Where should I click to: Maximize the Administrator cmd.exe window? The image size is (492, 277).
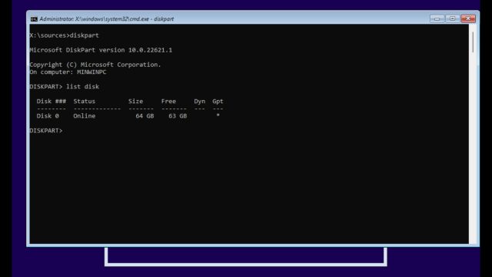452,18
